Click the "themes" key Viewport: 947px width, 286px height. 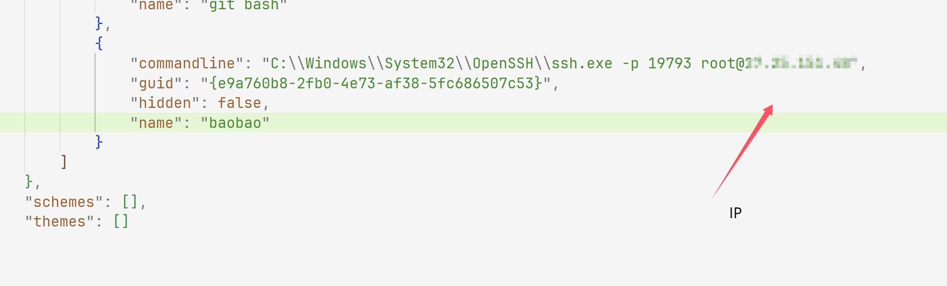pyautogui.click(x=60, y=222)
